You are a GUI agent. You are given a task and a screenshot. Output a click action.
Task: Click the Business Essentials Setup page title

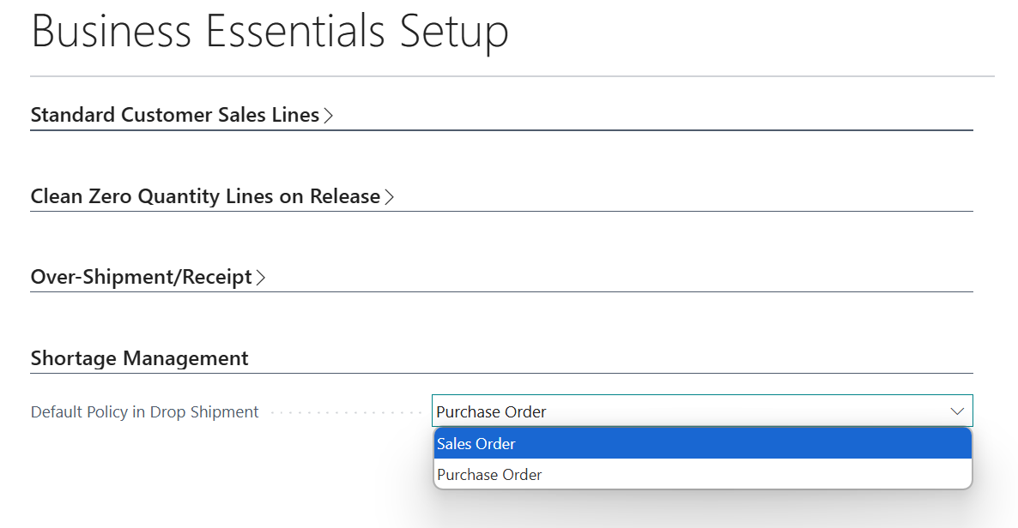pyautogui.click(x=270, y=31)
